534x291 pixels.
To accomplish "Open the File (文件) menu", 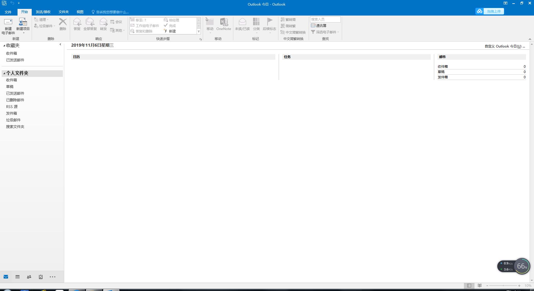I will point(8,12).
